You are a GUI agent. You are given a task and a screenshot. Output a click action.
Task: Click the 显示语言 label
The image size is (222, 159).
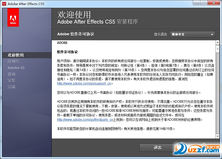[x=161, y=35]
